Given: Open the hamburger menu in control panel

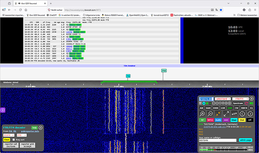Looking at the screenshot, I should 200,103.
